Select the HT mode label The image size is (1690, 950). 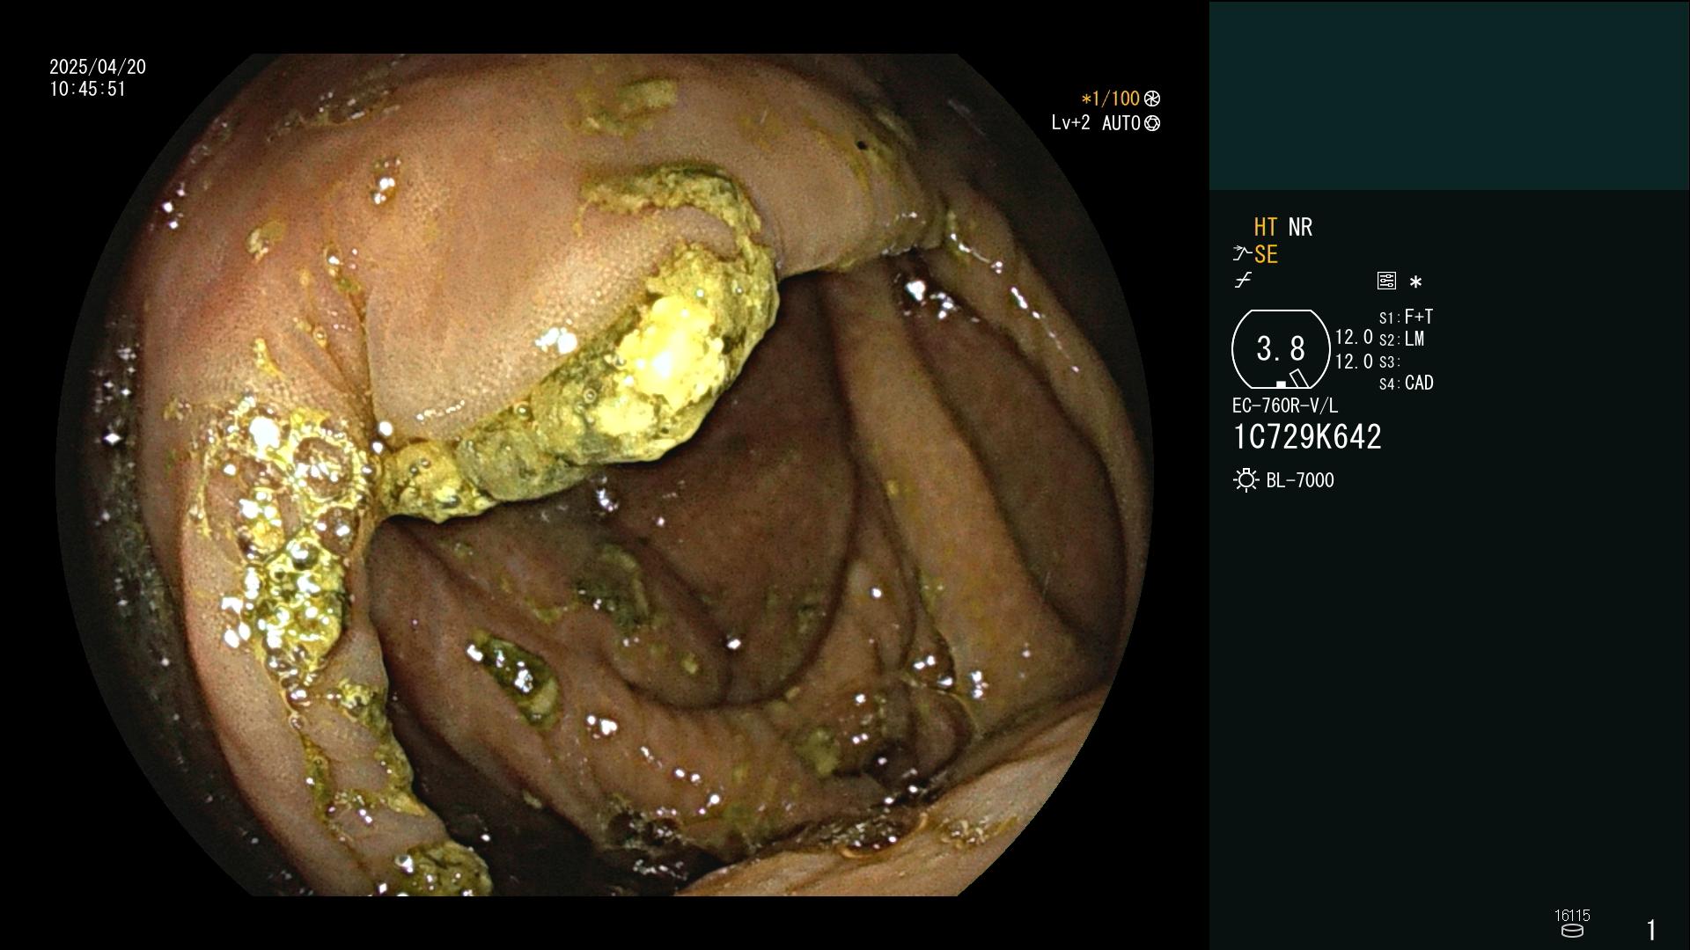point(1266,227)
